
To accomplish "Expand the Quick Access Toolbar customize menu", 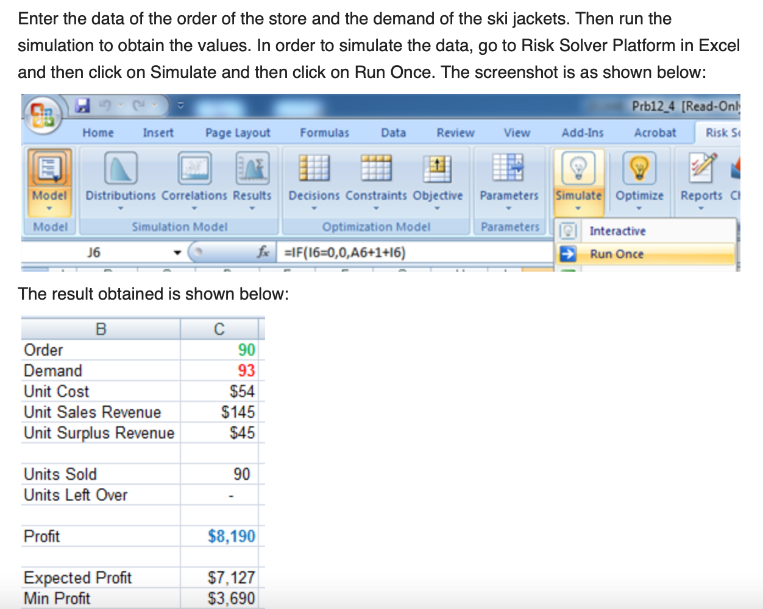I will click(180, 105).
